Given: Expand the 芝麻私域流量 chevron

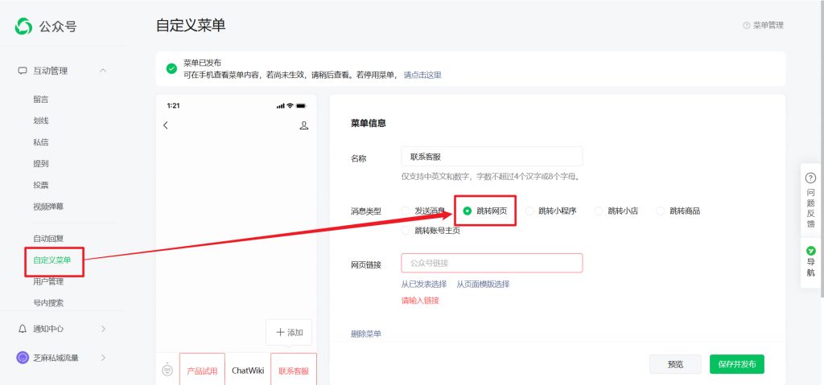Looking at the screenshot, I should [x=103, y=358].
